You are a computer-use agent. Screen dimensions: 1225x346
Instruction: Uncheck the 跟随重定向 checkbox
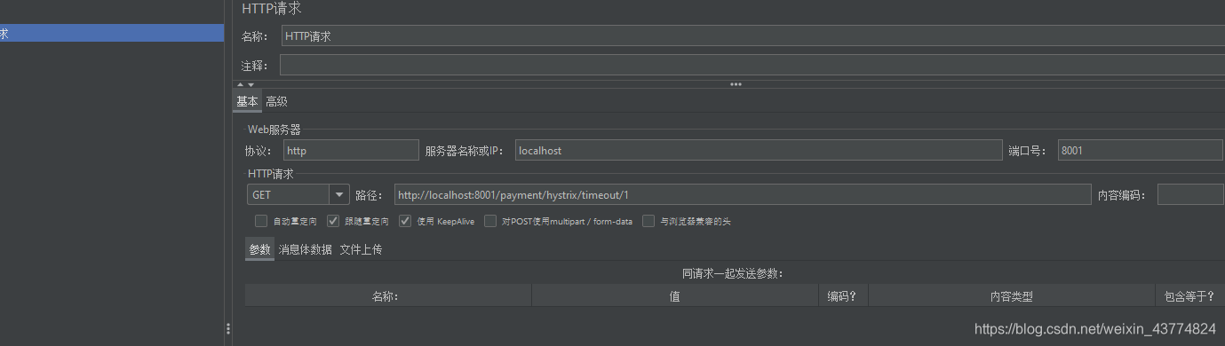click(333, 221)
